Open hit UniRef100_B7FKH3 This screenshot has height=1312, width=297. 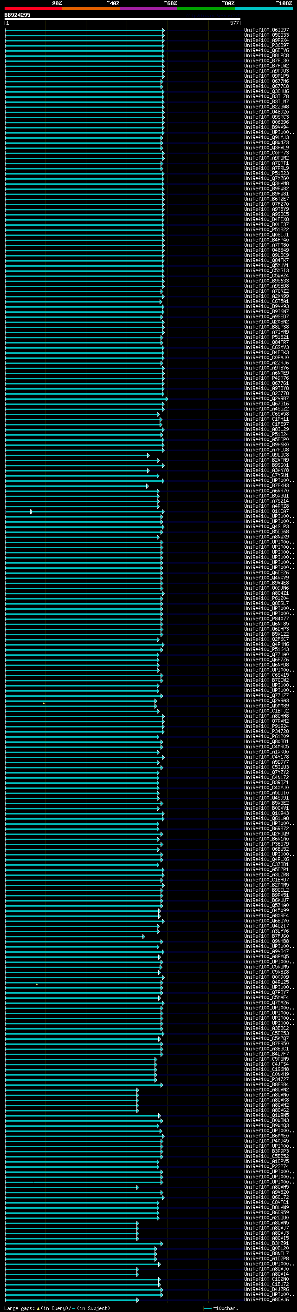click(x=266, y=486)
